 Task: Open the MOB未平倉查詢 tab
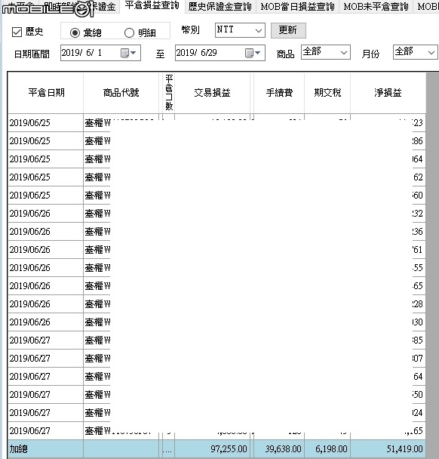(x=376, y=7)
